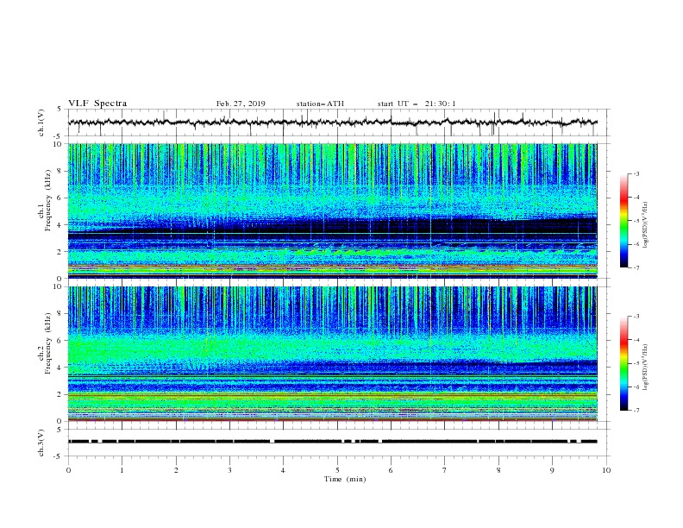Click the ch.1 voltage waveform trace

tap(332, 123)
